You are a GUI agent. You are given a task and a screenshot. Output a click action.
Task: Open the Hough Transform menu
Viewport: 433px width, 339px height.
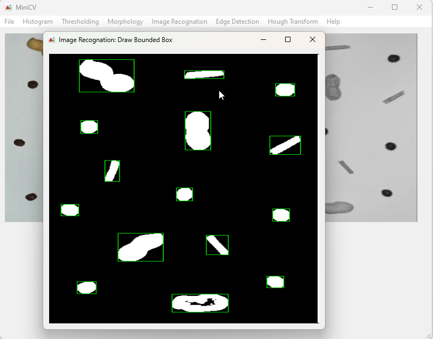(293, 22)
